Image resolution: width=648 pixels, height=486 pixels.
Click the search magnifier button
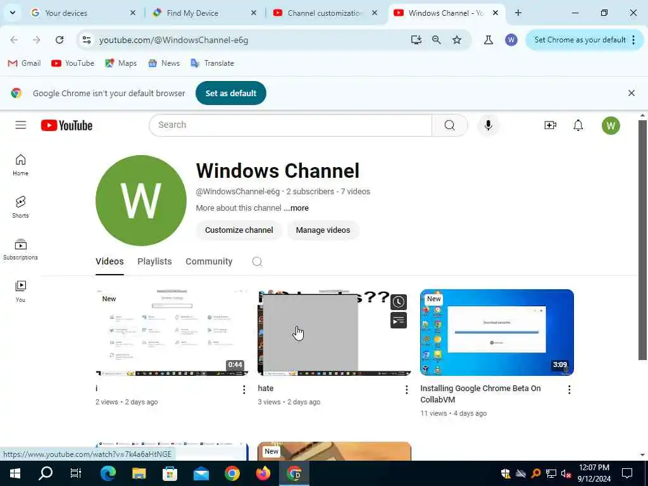450,125
